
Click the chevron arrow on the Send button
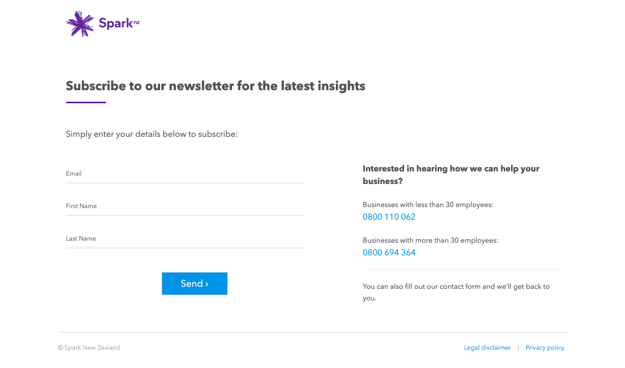[x=207, y=284]
